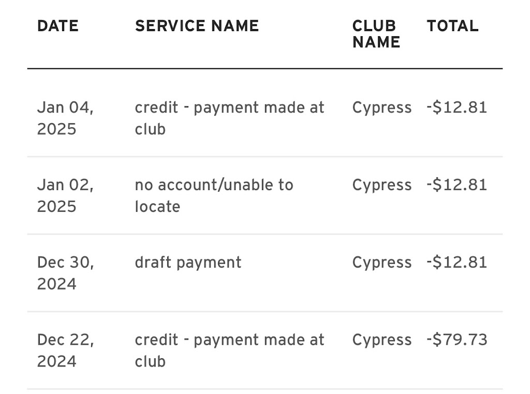
Task: Click Cypress club in the Dec 30 row
Action: point(382,262)
